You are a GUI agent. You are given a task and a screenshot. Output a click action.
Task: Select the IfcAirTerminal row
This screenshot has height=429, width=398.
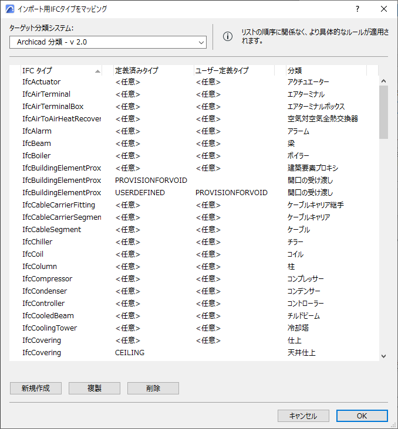[194, 94]
